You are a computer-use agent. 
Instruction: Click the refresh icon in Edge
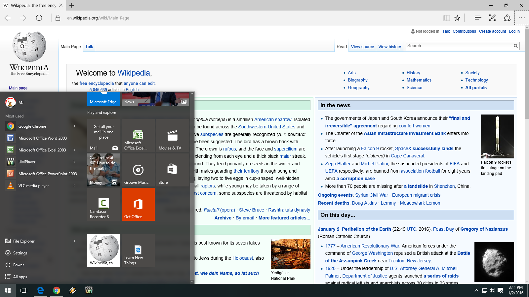pyautogui.click(x=39, y=18)
